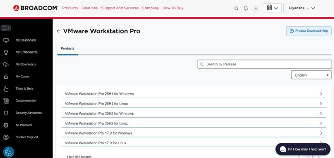Go to previous page in pagination
The height and width of the screenshot is (158, 334).
pyautogui.click(x=299, y=157)
